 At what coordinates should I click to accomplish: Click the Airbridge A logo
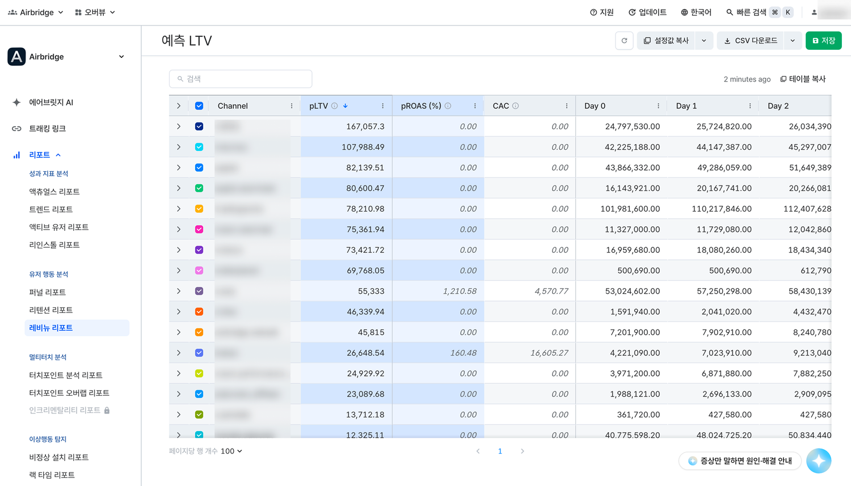[x=16, y=57]
